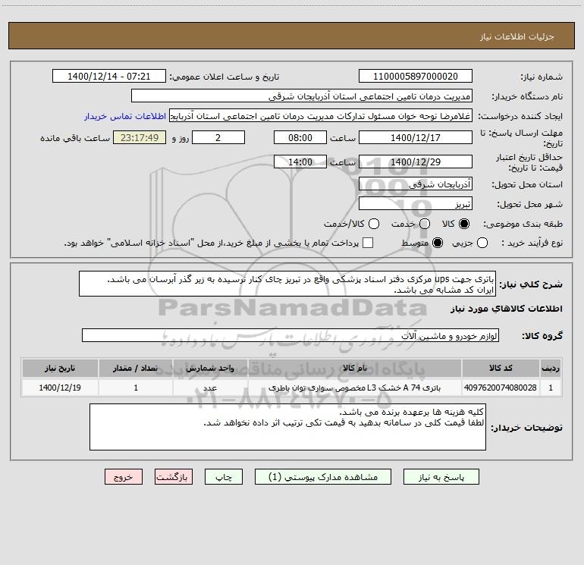
Task: Click delivery city field تبریز
Action: 416,204
